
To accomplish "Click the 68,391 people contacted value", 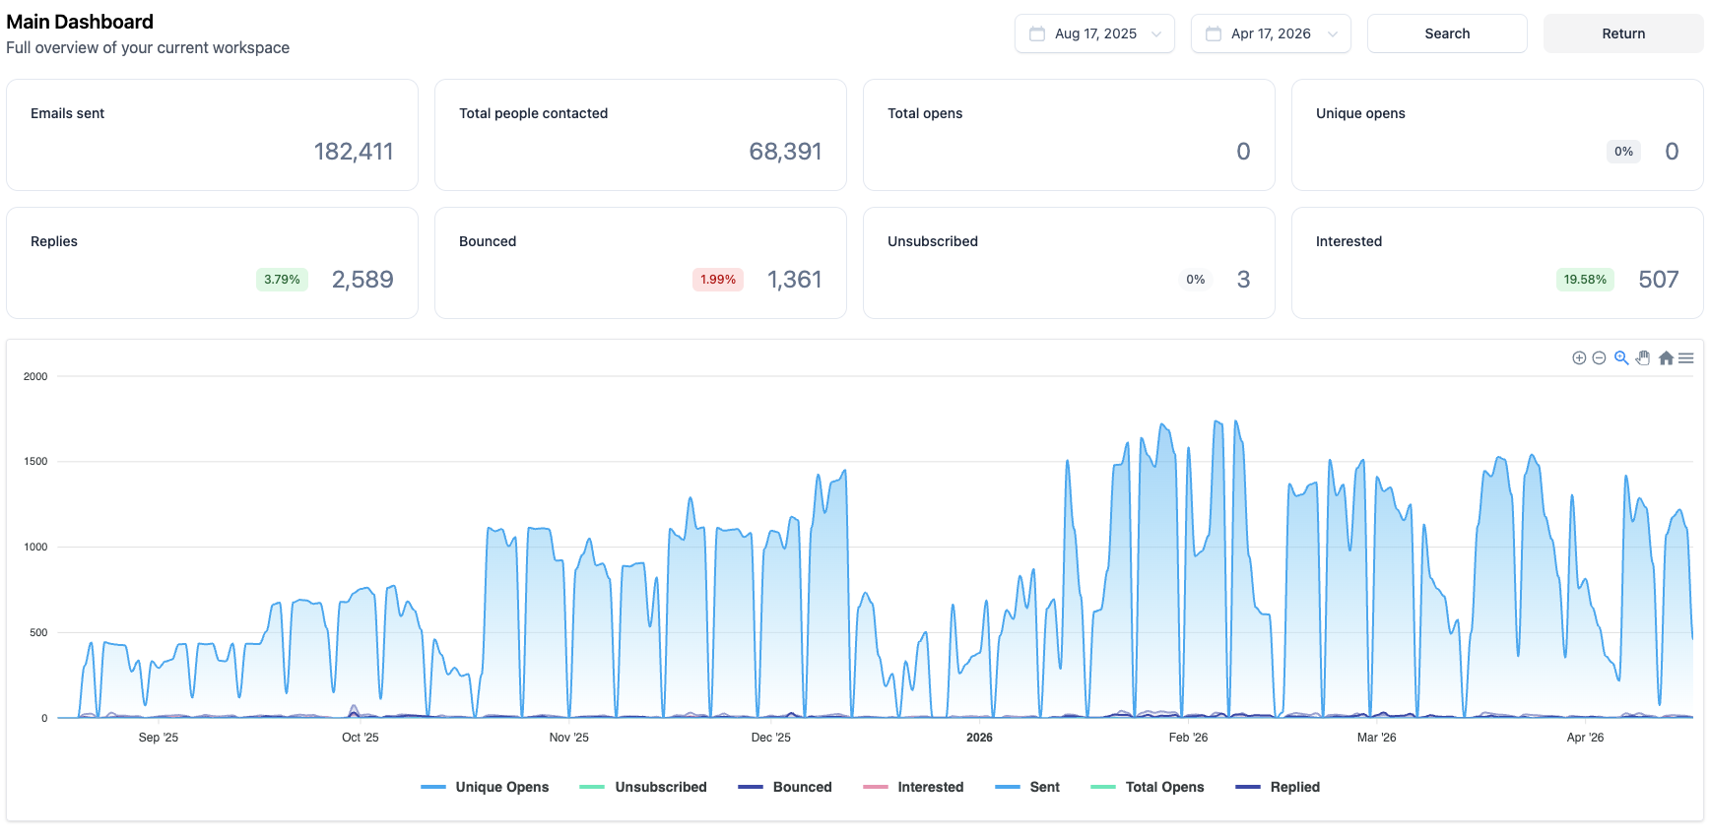I will pyautogui.click(x=785, y=152).
